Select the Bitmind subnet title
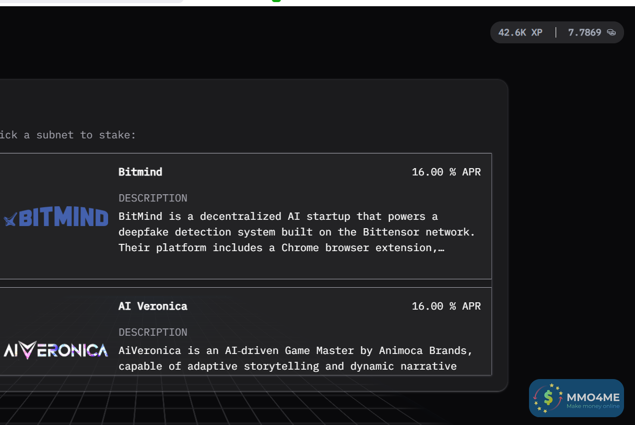The height and width of the screenshot is (425, 635). click(x=140, y=172)
